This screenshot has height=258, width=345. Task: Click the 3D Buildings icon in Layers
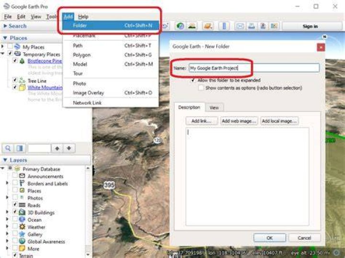pos(22,213)
